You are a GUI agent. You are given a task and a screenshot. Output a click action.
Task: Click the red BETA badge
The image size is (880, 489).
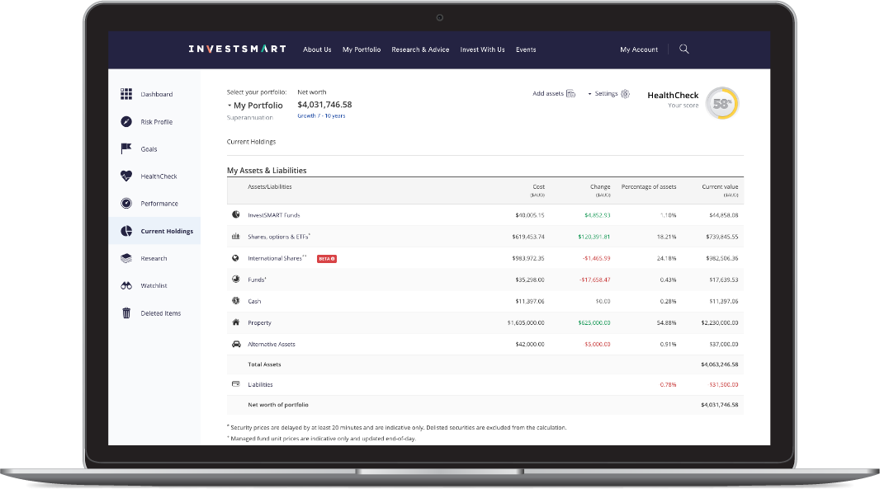(x=327, y=259)
